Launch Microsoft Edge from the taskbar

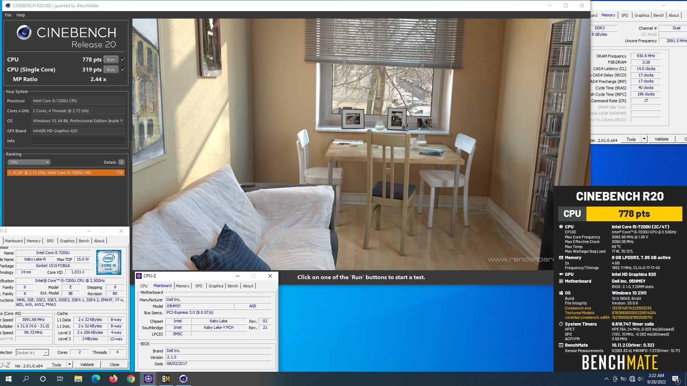[96, 379]
